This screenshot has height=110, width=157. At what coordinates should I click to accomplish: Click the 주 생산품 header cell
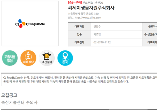(150, 34)
